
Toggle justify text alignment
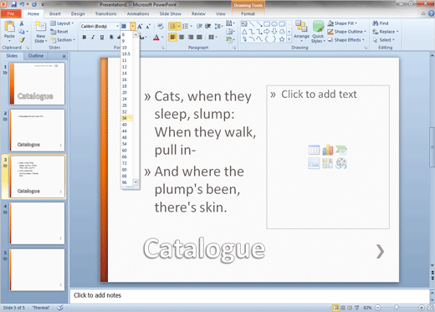coord(199,37)
